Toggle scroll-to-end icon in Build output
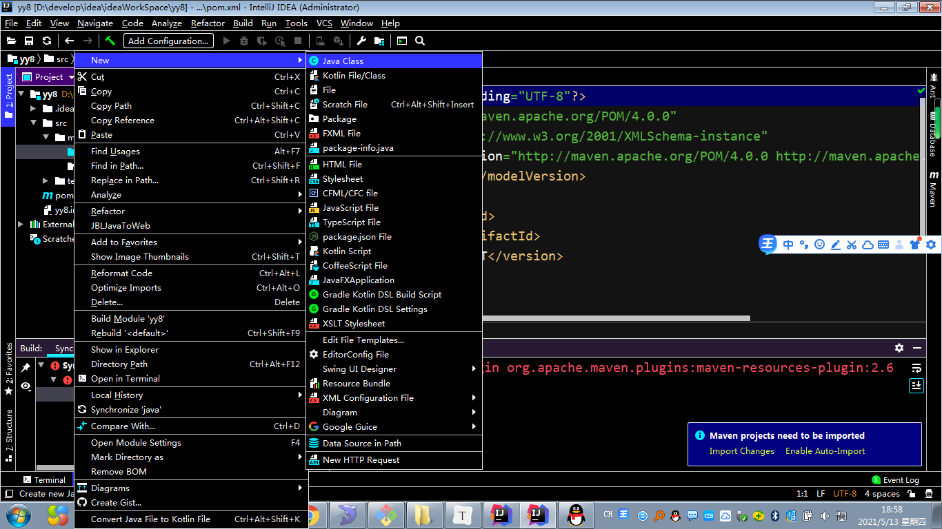Screen dimensions: 942x529 tap(916, 385)
